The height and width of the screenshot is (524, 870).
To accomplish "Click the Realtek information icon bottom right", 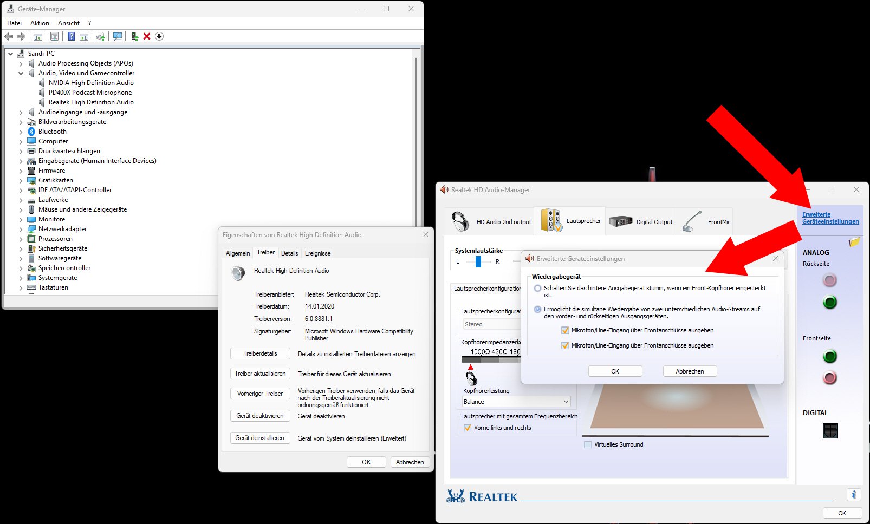I will [x=854, y=494].
